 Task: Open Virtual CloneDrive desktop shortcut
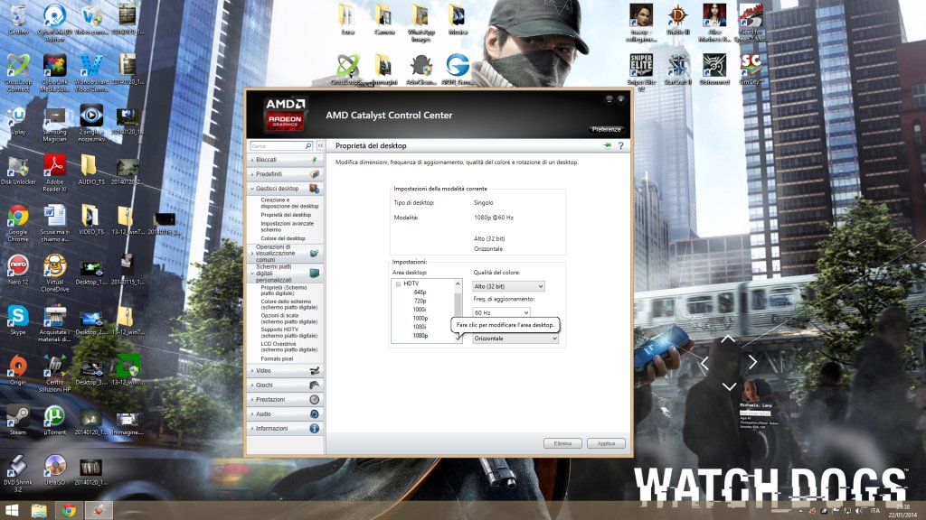click(x=54, y=273)
